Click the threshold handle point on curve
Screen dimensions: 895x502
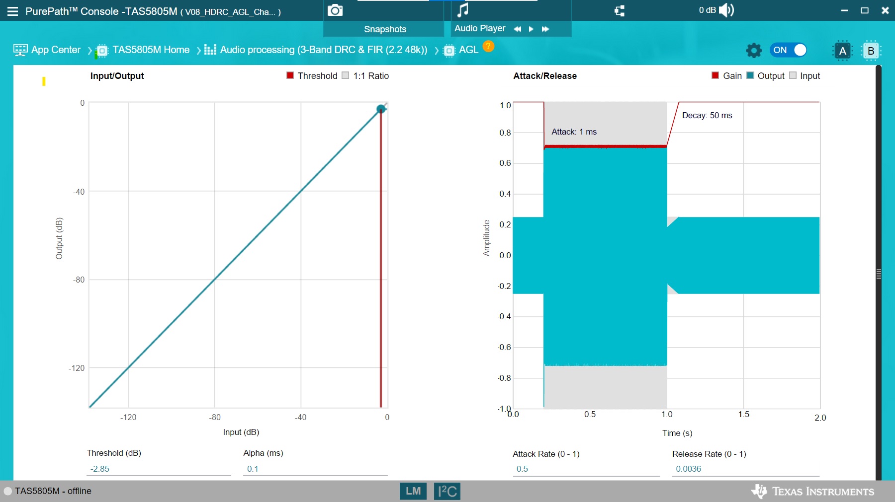click(x=381, y=109)
